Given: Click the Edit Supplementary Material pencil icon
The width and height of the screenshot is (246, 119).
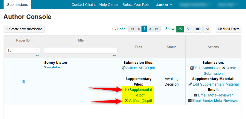Looking at the screenshot, I should click(190, 84).
